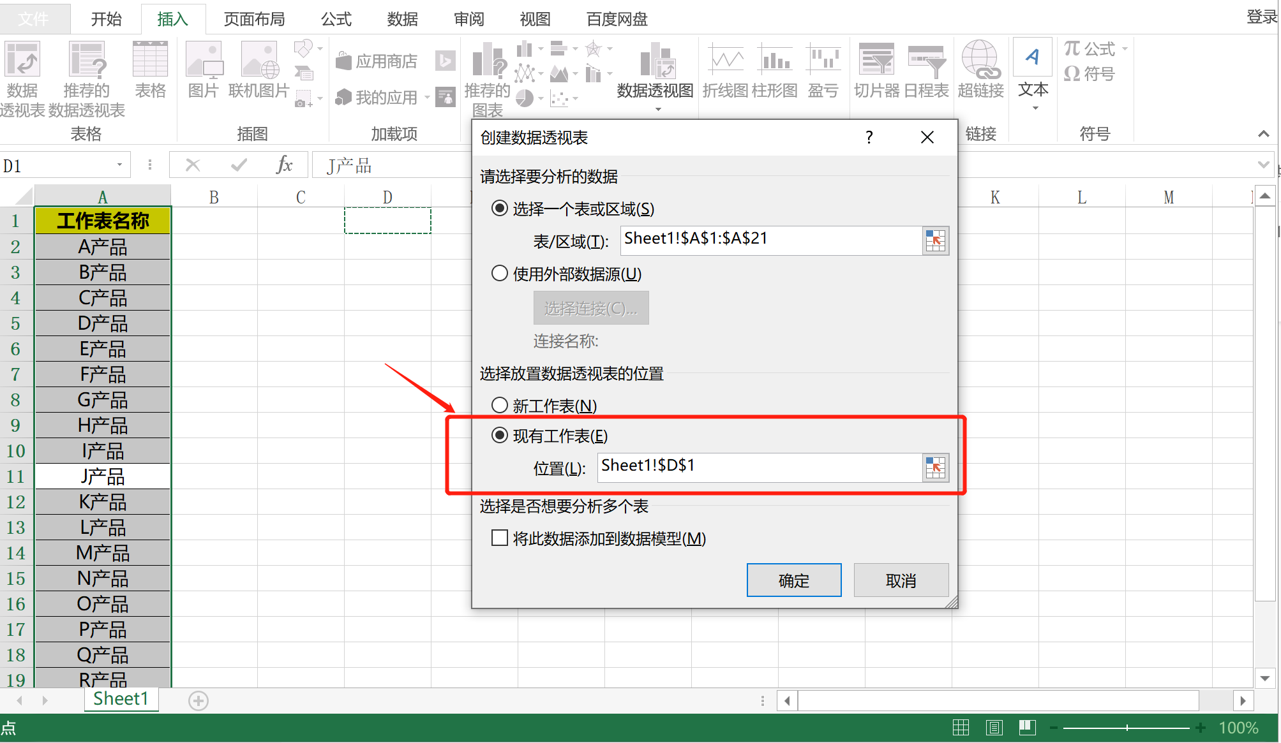Click the 表/区域 range input field
Screen dimensions: 1281x743
pyautogui.click(x=772, y=240)
